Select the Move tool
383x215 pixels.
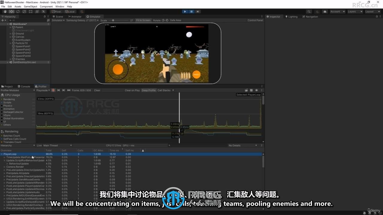pyautogui.click(x=11, y=12)
